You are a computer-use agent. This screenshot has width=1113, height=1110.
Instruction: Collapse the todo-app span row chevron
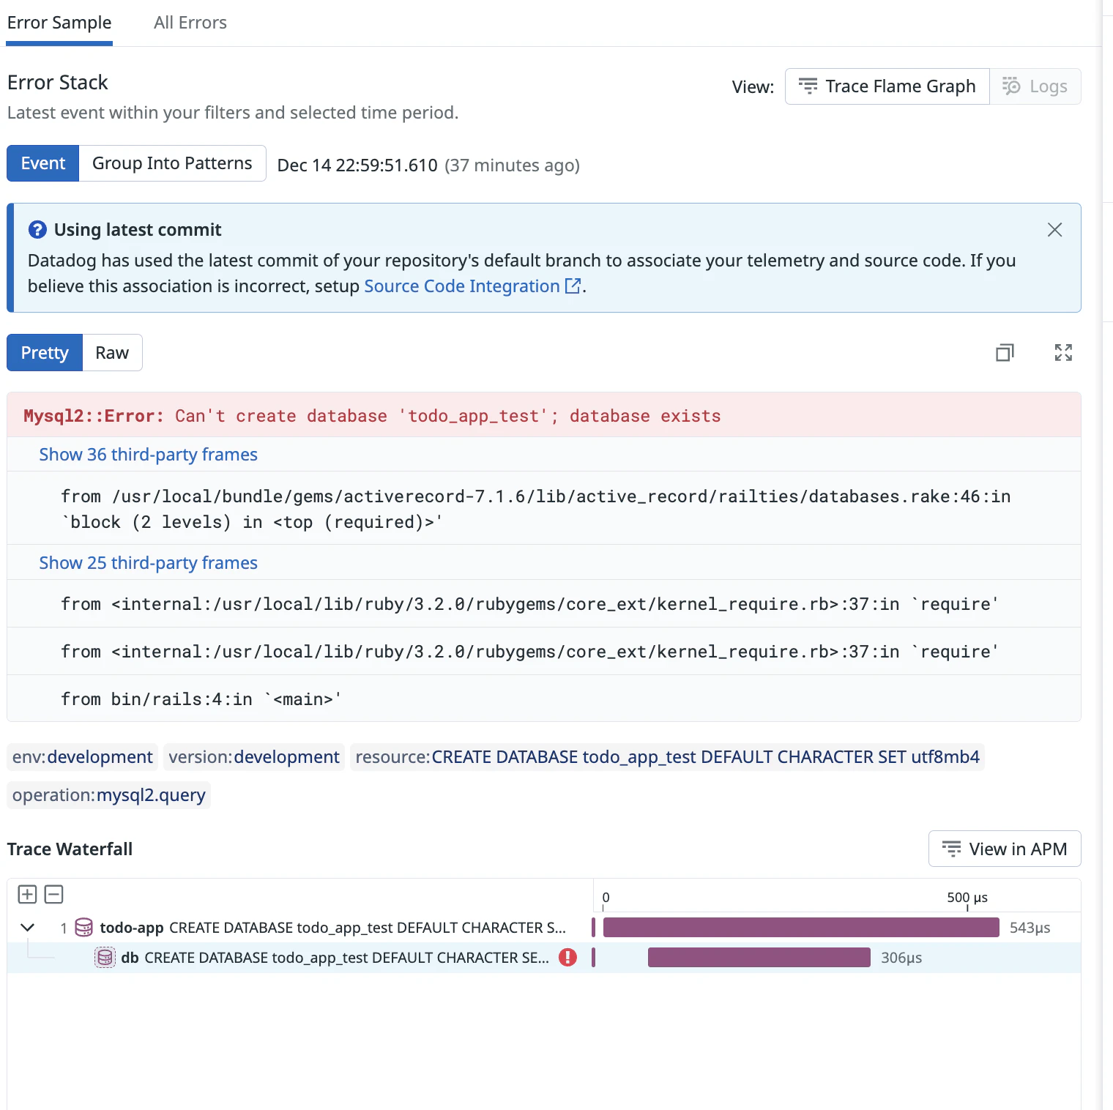point(28,928)
